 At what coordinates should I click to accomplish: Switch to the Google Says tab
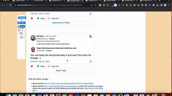coord(130,1)
